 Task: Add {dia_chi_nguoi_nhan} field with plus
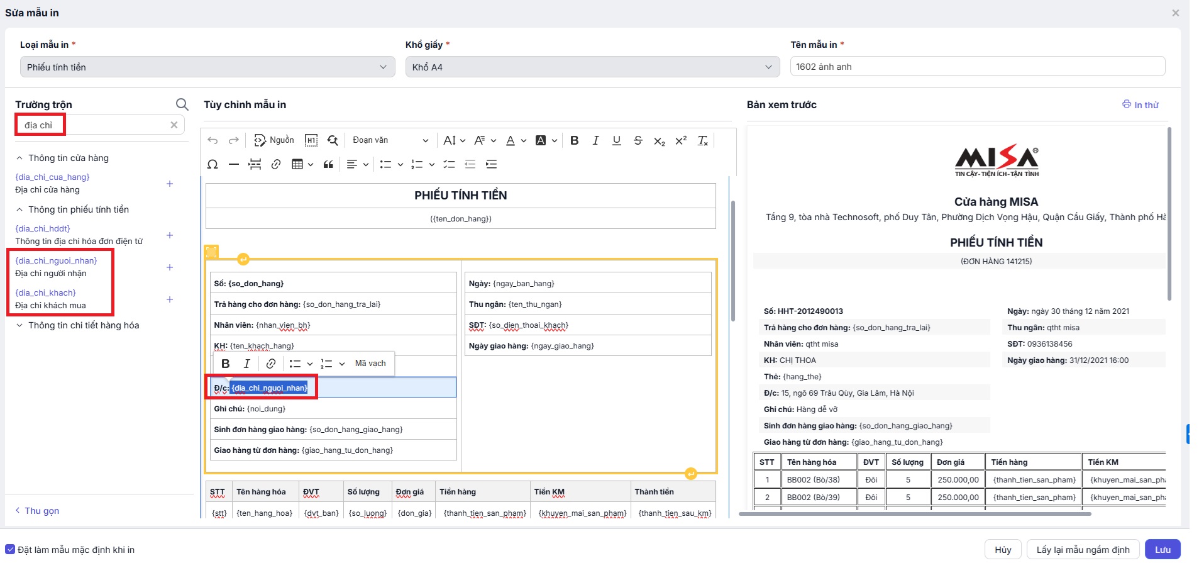click(x=170, y=267)
